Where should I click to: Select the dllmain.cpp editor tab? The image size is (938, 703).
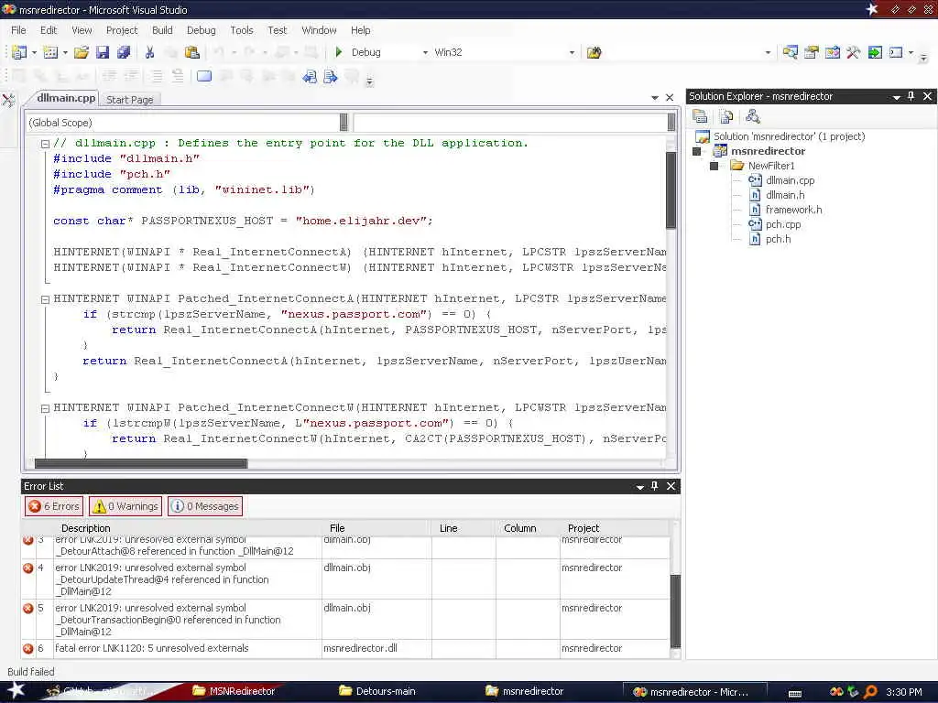click(x=65, y=98)
